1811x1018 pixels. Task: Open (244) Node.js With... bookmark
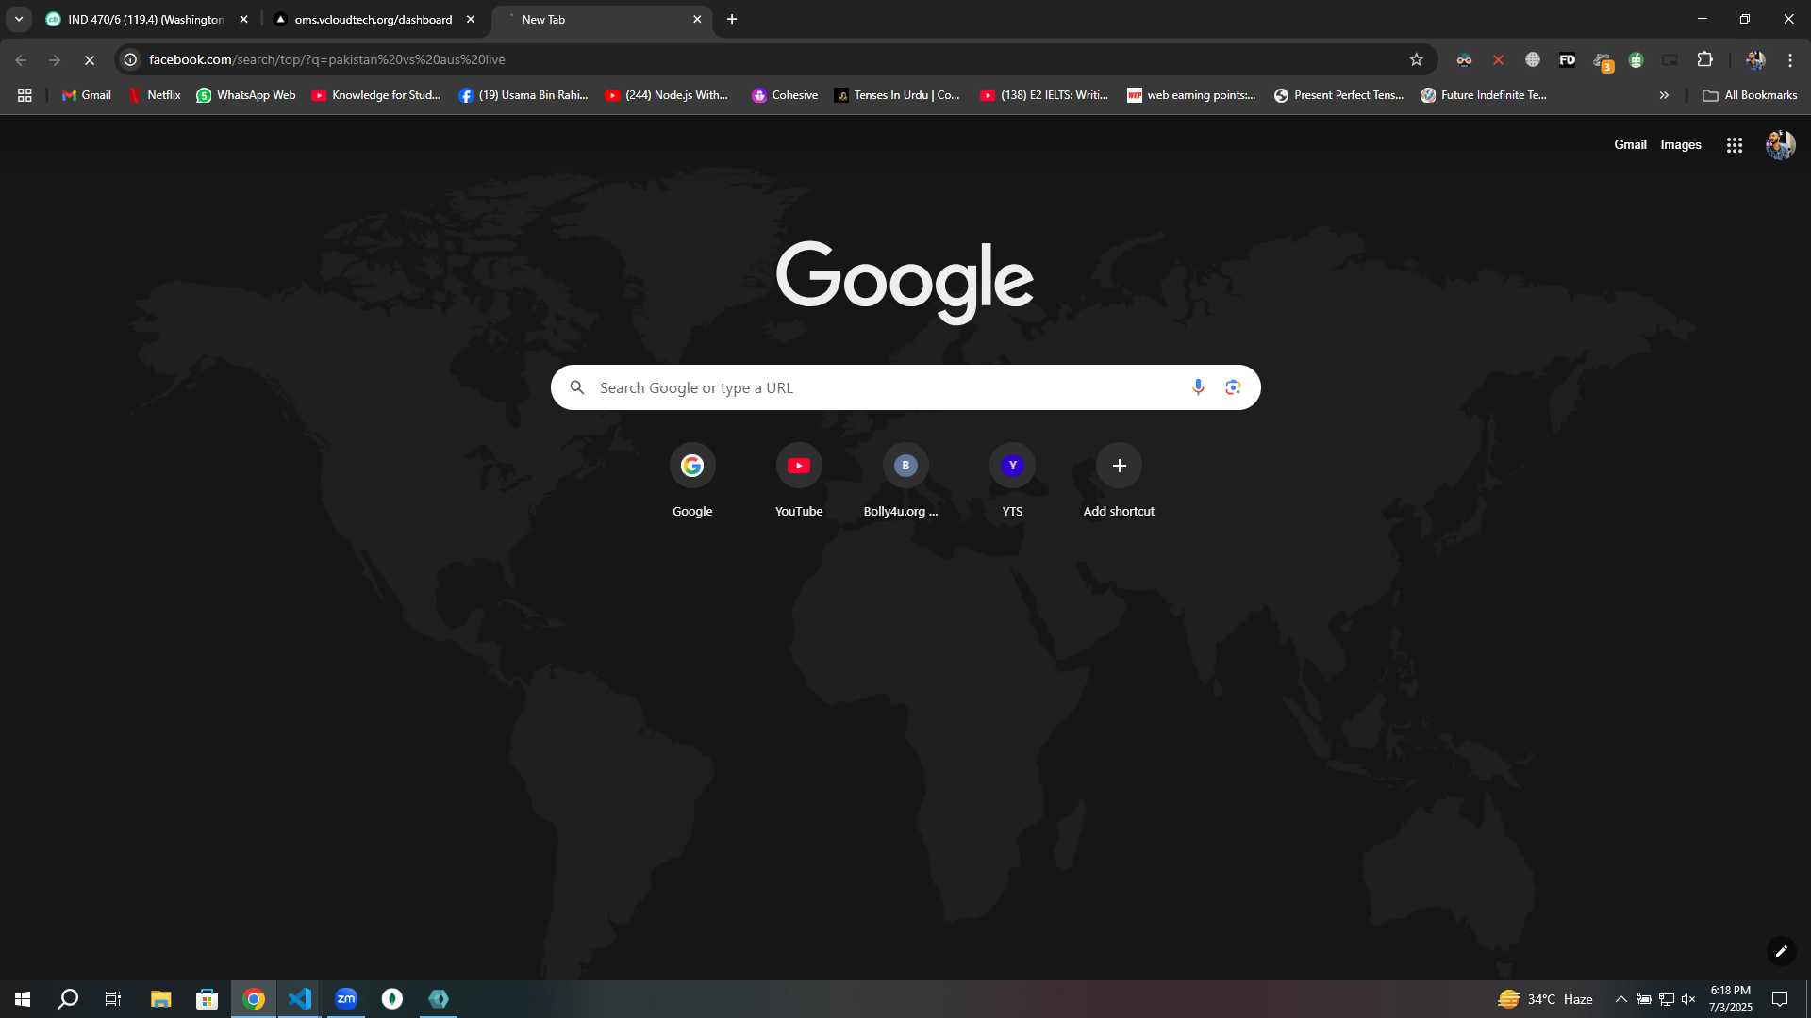click(x=666, y=95)
